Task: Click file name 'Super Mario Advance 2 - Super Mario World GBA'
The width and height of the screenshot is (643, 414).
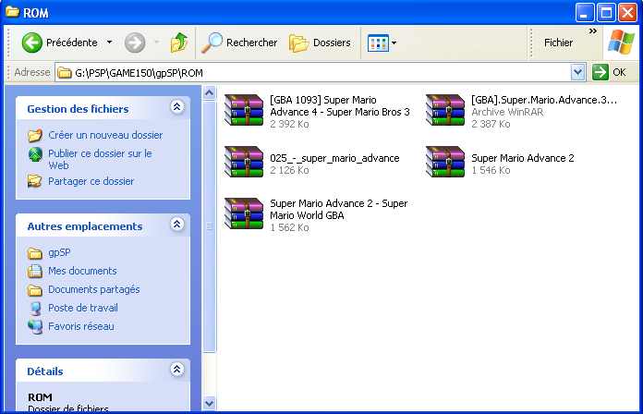Action: pyautogui.click(x=339, y=209)
